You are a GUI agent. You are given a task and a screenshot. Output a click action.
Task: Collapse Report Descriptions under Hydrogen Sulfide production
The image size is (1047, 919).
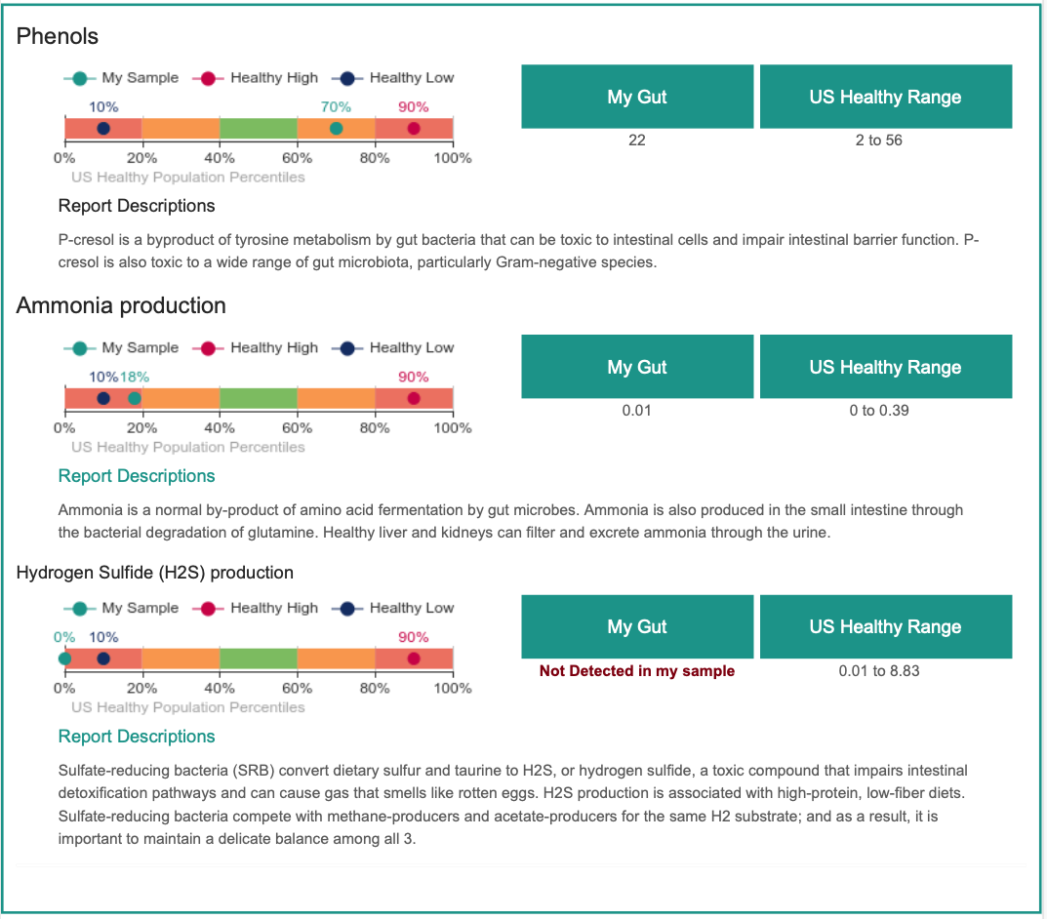137,737
